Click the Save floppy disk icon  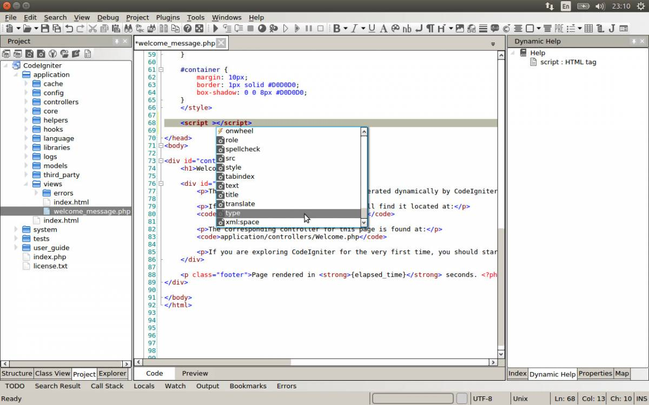[x=45, y=28]
